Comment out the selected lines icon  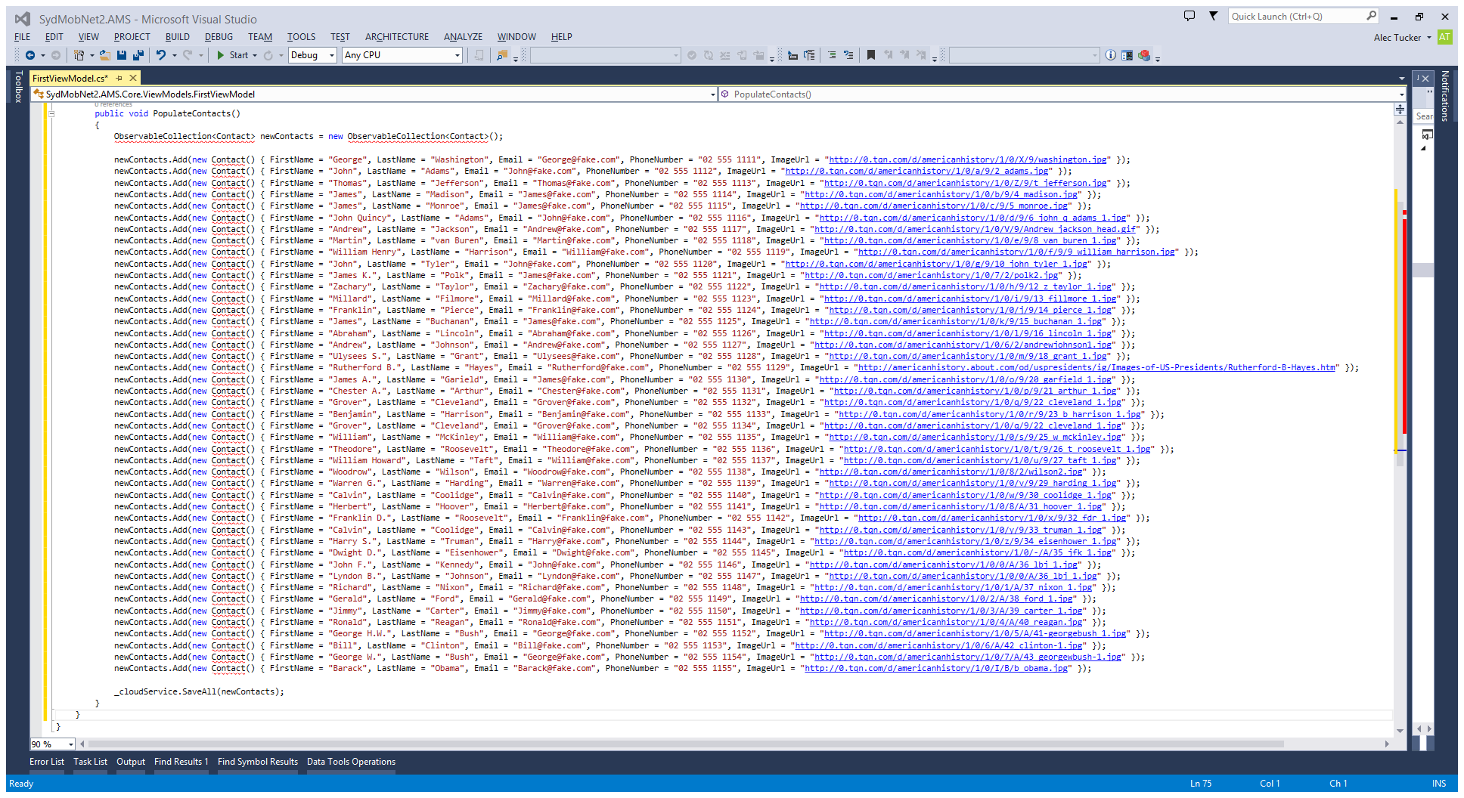(x=832, y=55)
